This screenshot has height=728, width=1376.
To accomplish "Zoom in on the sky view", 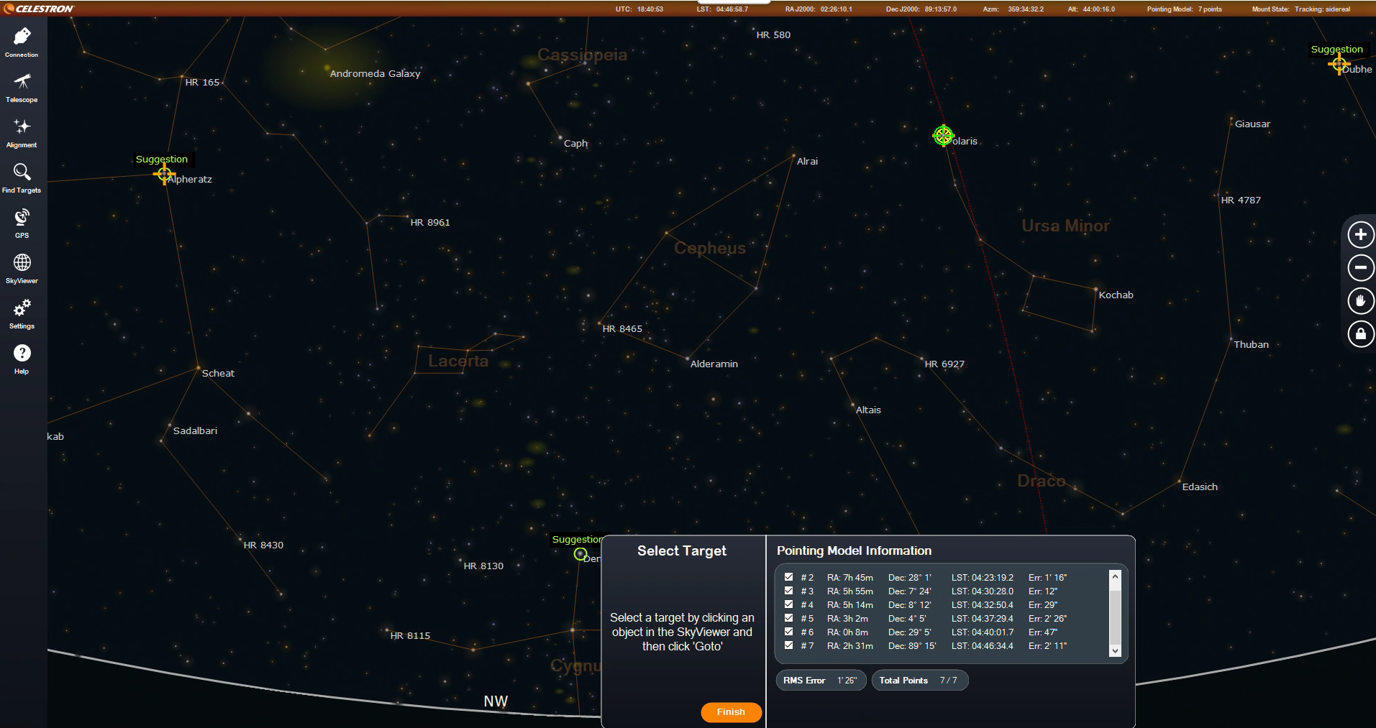I will (1360, 235).
